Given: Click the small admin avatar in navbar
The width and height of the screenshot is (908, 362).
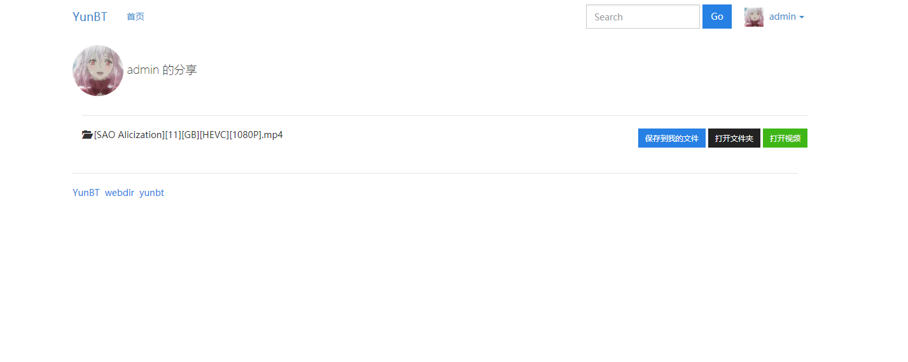Looking at the screenshot, I should coord(754,17).
